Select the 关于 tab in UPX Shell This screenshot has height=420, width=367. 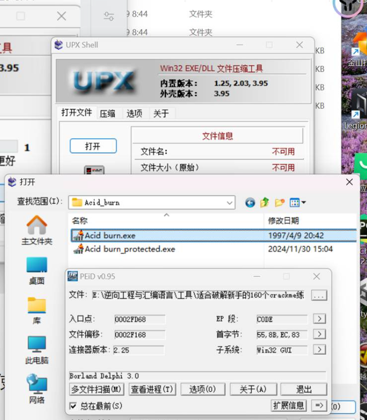[161, 114]
